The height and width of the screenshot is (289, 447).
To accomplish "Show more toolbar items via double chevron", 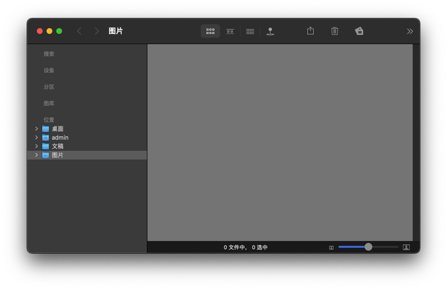I will (410, 31).
